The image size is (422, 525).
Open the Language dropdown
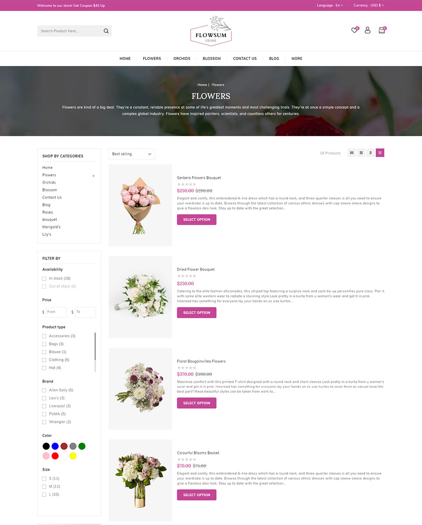tap(330, 5)
